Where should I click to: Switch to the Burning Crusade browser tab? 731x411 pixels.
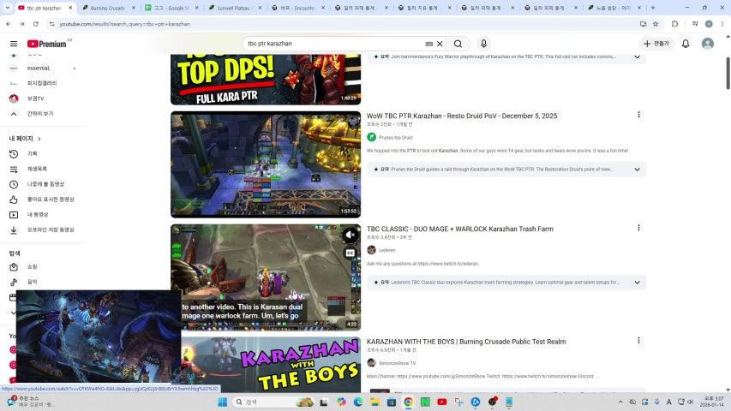(x=106, y=8)
